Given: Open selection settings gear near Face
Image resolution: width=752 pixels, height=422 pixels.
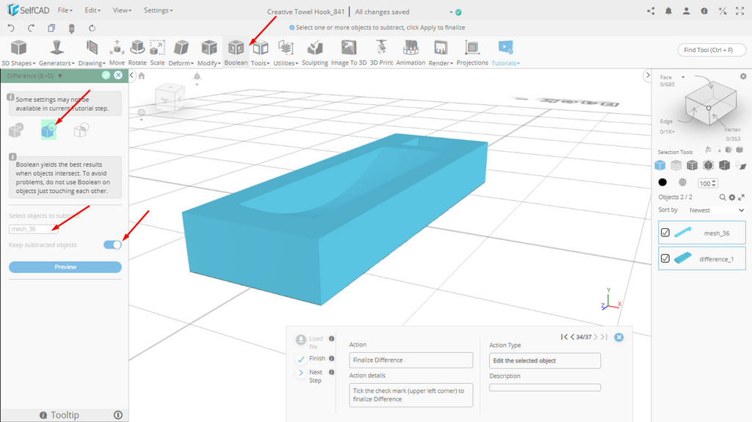Looking at the screenshot, I should tap(743, 76).
